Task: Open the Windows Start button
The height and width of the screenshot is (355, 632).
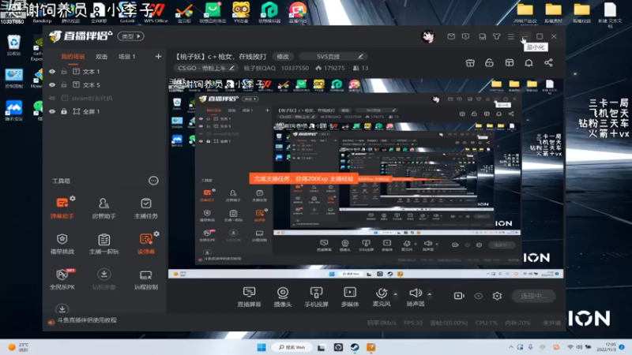Action: click(x=261, y=347)
